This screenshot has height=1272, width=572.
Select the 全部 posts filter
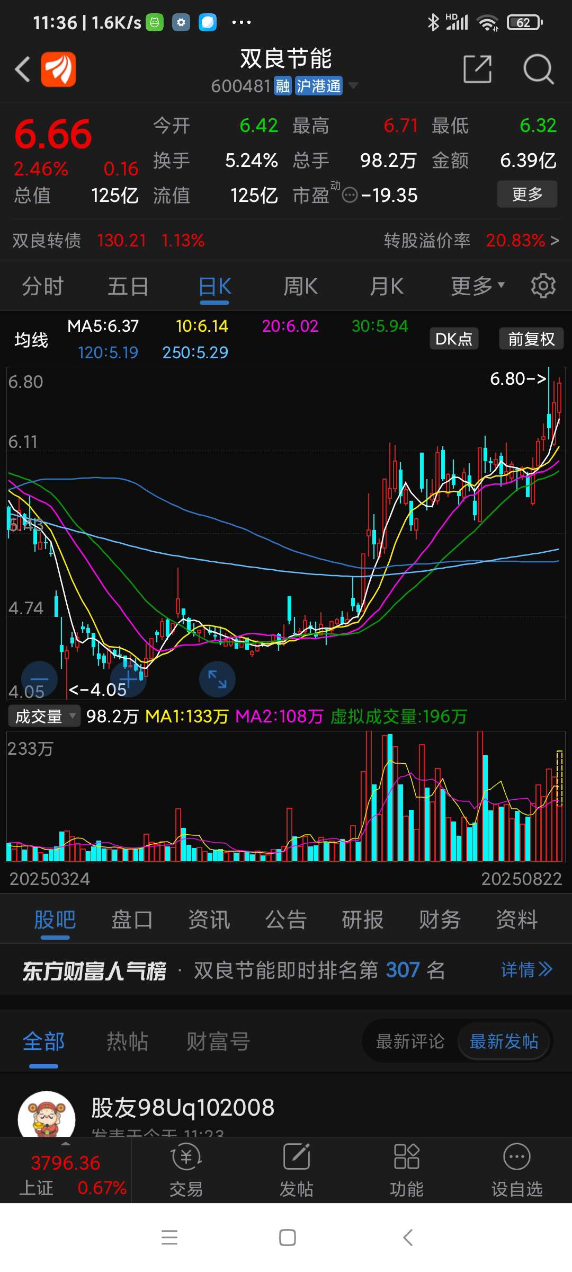point(43,1041)
